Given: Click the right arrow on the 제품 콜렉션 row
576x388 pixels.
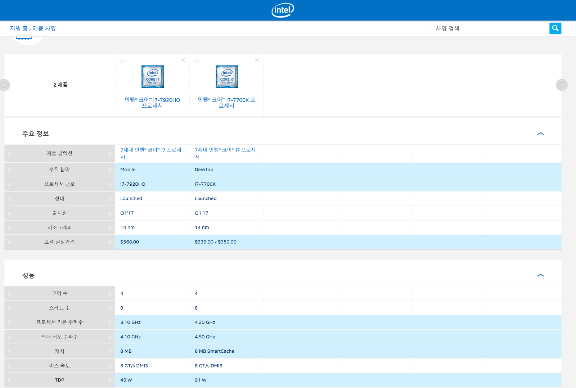Looking at the screenshot, I should point(110,154).
